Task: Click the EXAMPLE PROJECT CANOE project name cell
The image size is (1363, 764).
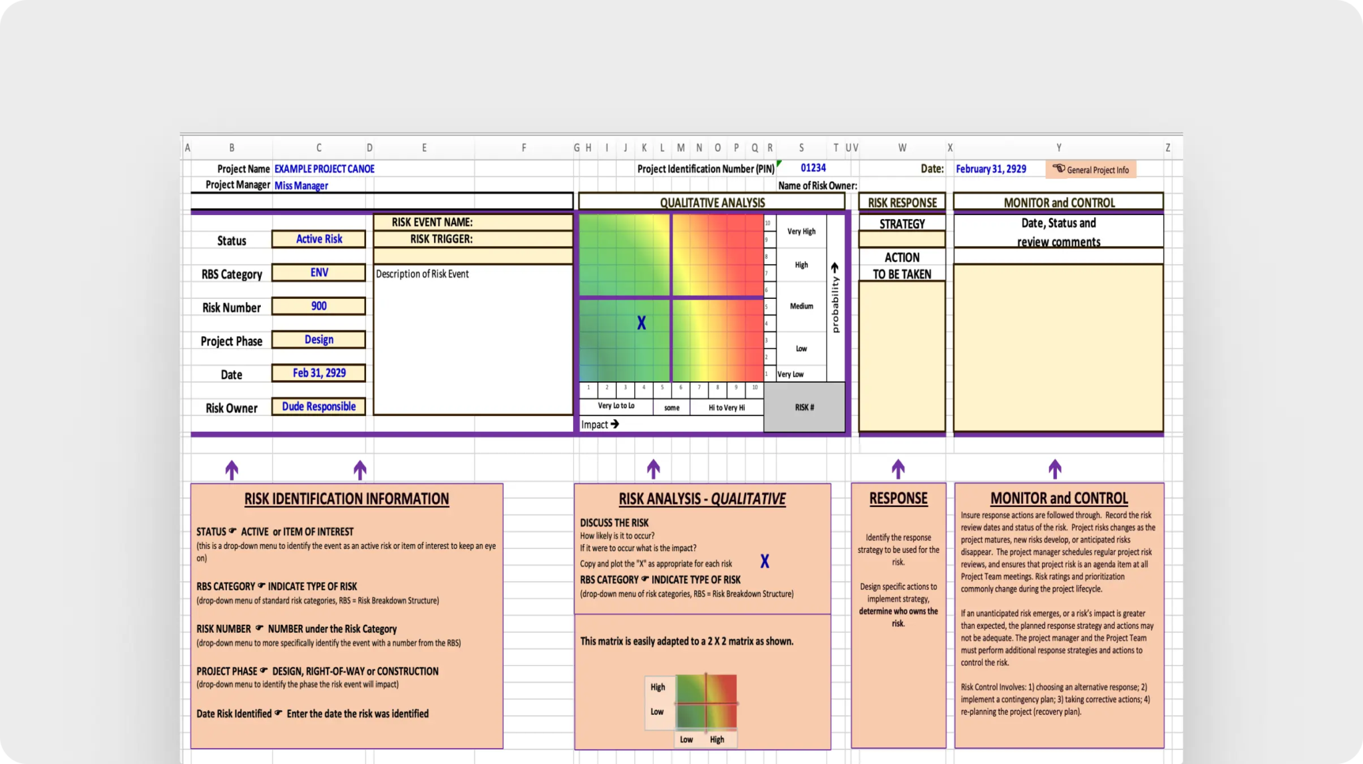Action: (324, 169)
